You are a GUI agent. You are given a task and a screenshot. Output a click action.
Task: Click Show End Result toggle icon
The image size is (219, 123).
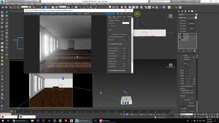(x=184, y=51)
